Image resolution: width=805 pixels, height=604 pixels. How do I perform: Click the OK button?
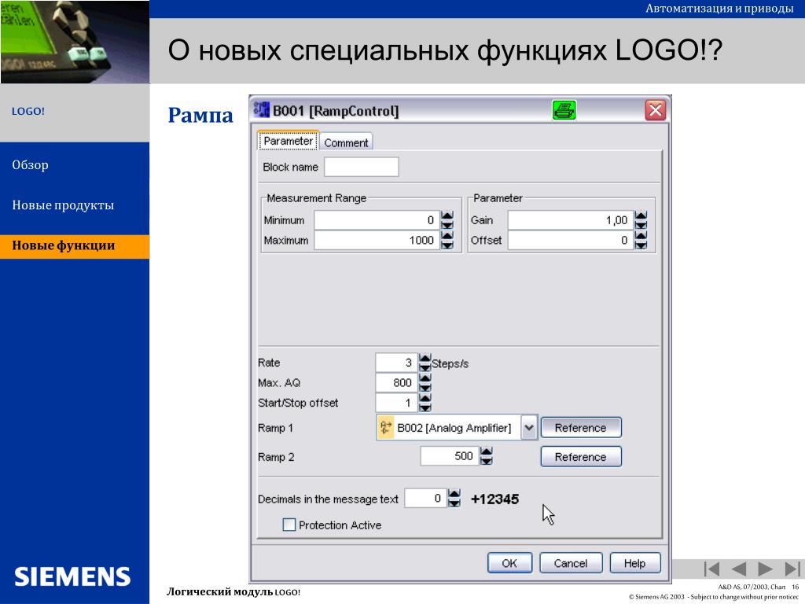[509, 563]
